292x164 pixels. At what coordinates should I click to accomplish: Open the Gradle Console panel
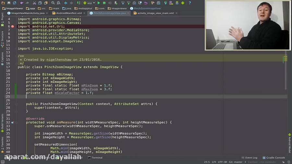(275, 158)
